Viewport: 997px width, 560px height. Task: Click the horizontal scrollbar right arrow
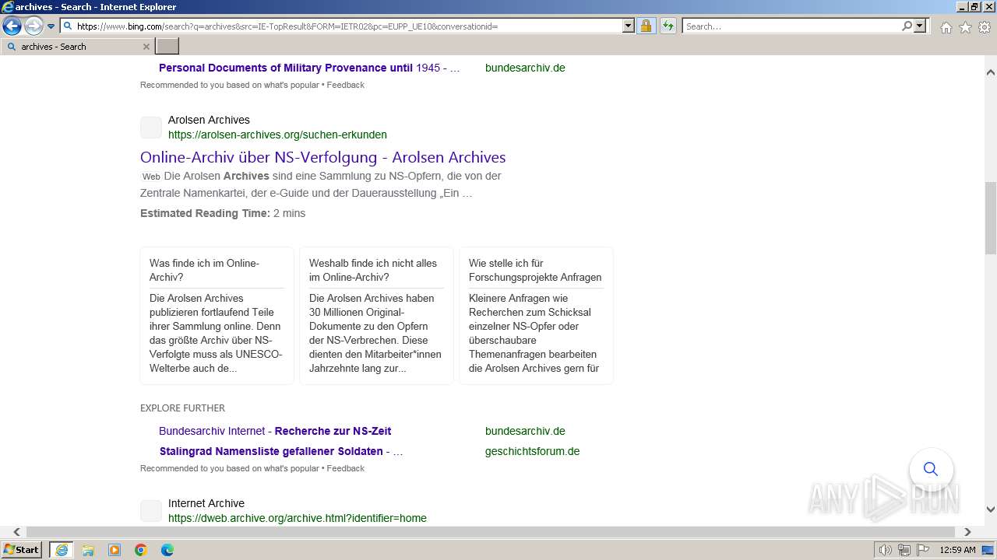967,532
